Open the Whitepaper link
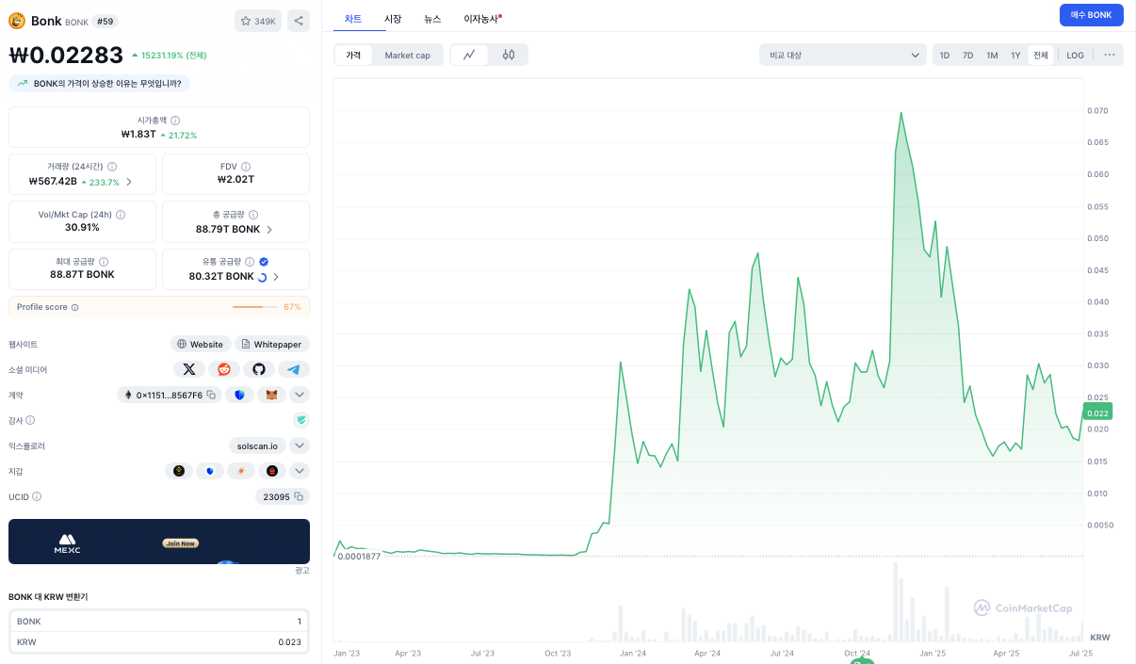 [x=271, y=345]
